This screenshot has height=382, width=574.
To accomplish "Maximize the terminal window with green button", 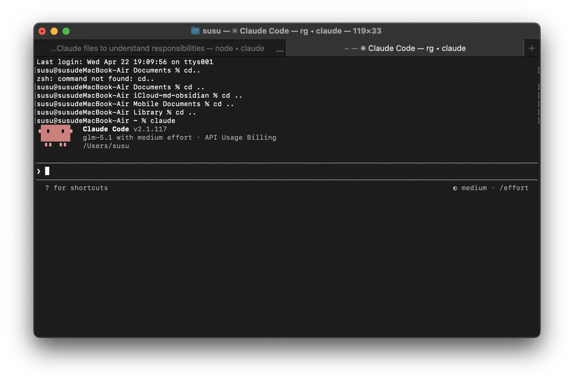I will [x=66, y=31].
